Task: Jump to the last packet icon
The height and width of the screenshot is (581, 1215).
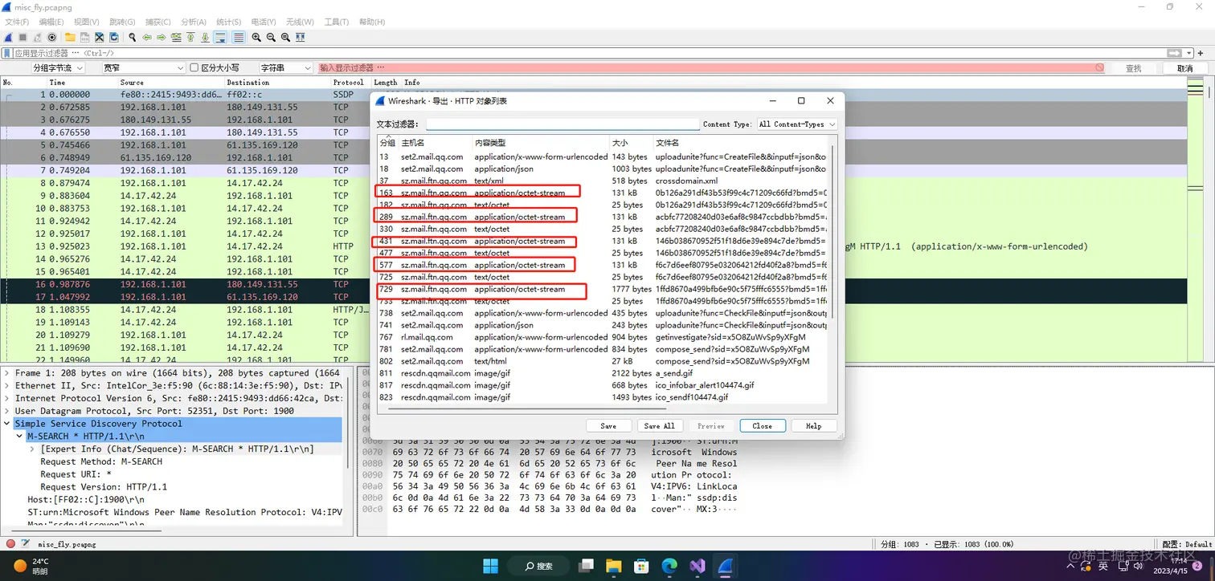Action: [x=205, y=38]
